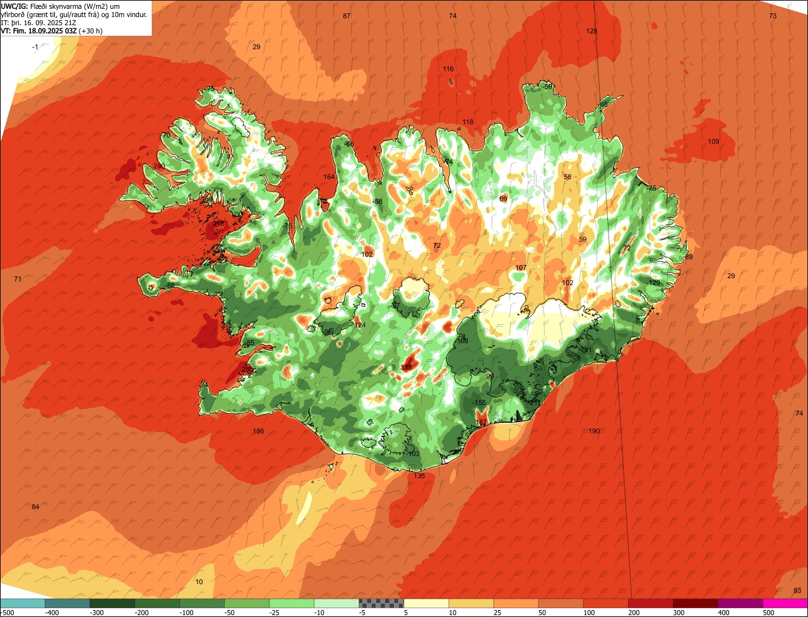Pick the light orange 25 to 50 legend swatch
The width and height of the screenshot is (808, 617).
(516, 603)
